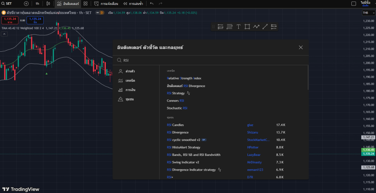Select the Path arrow drawing tool
Screen dimensions: 376x193
click(x=256, y=27)
